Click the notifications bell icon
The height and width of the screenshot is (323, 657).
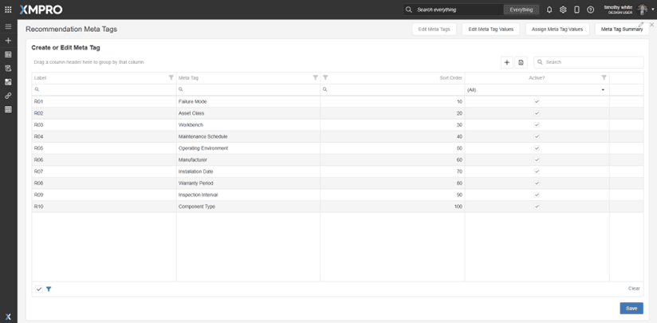(549, 10)
